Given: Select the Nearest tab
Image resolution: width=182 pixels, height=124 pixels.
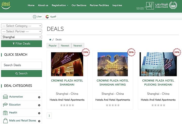Looking at the screenshot, I should (x=78, y=46).
